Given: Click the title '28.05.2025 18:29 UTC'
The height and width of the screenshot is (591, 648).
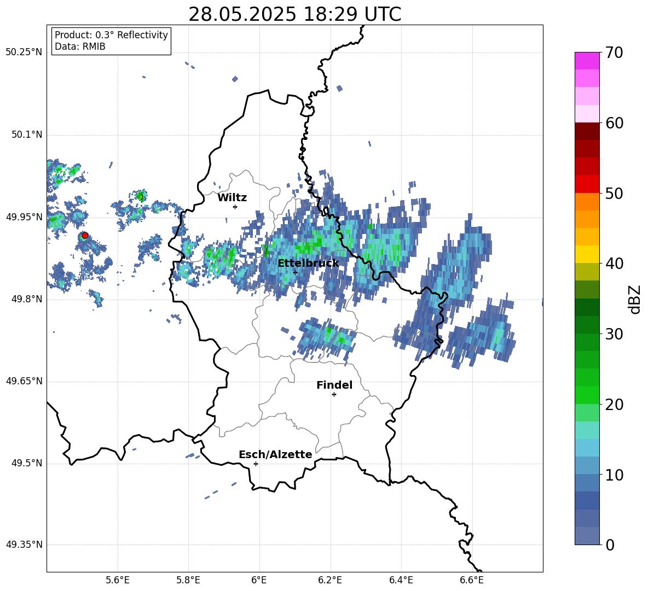Looking at the screenshot, I should (294, 14).
